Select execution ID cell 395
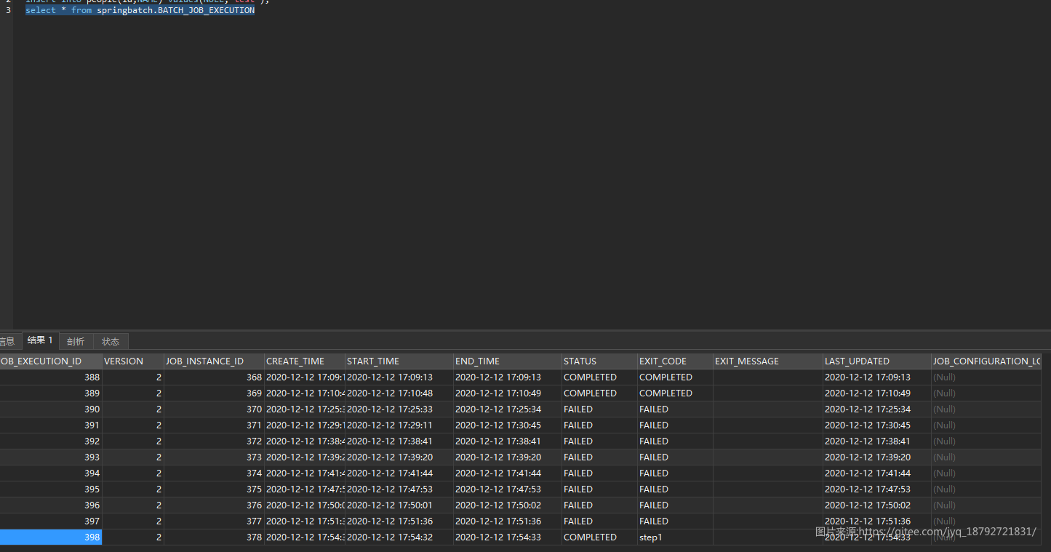 pyautogui.click(x=50, y=489)
